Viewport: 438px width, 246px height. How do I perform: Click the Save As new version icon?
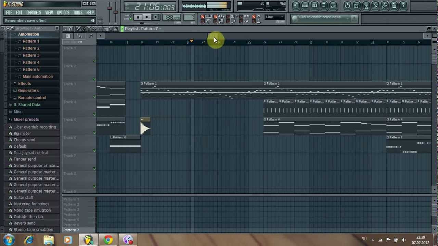pos(357,5)
